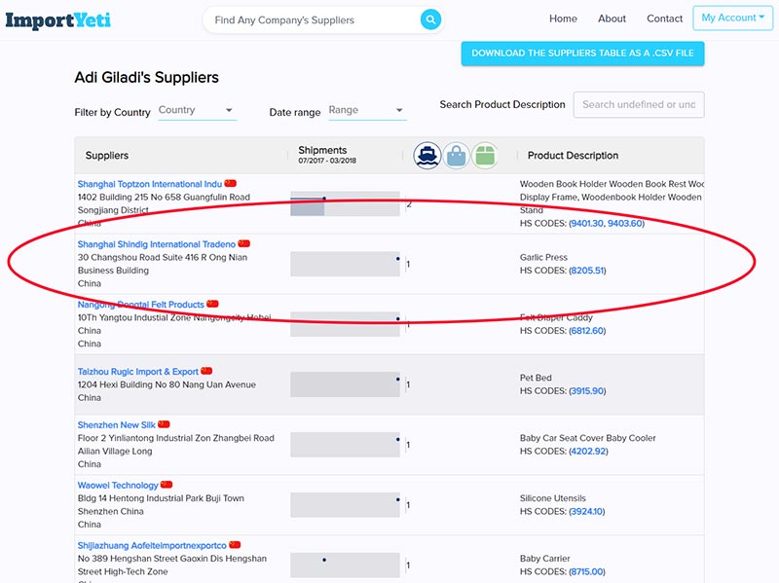779x583 pixels.
Task: Open HS code 8205.51 for Garlic Press
Action: click(587, 271)
